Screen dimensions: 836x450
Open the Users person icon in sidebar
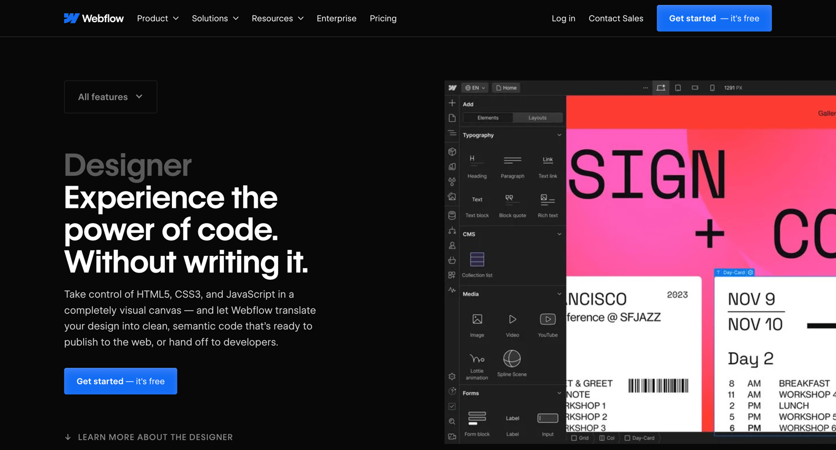[x=452, y=245]
